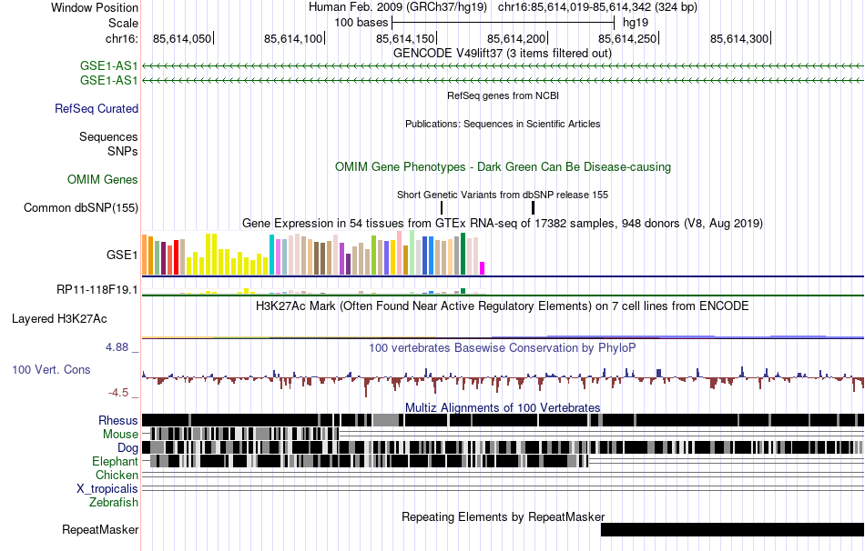Click the pink rightmost GSE1 expression bar

[x=483, y=268]
